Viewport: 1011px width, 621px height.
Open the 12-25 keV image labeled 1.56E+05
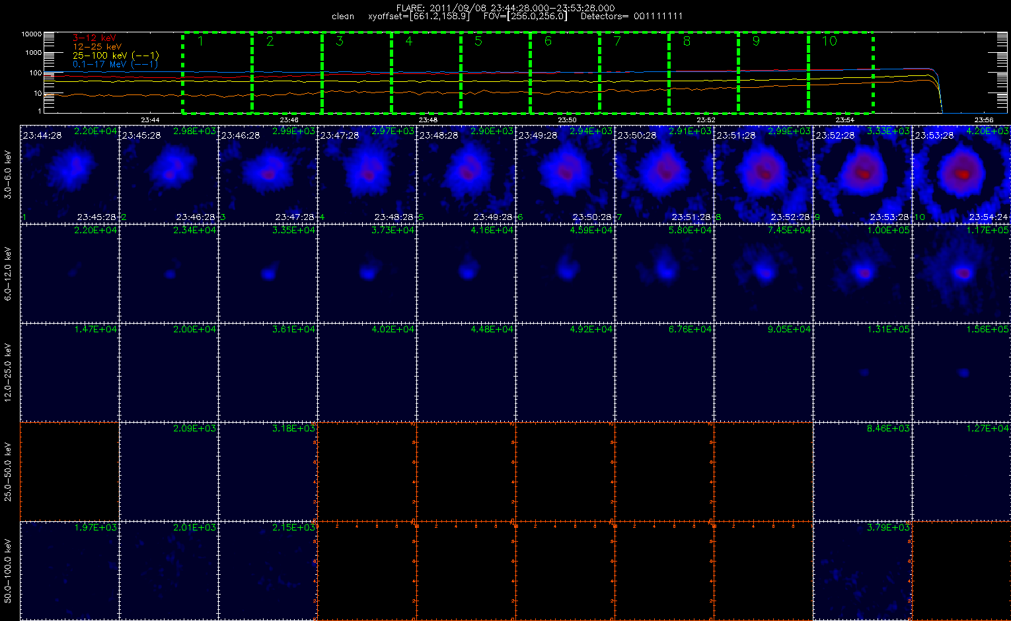tap(961, 372)
